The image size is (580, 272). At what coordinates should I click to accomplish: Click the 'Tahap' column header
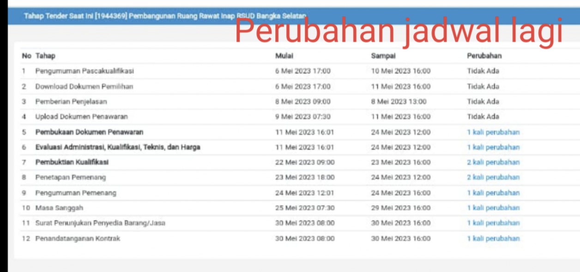pos(45,56)
